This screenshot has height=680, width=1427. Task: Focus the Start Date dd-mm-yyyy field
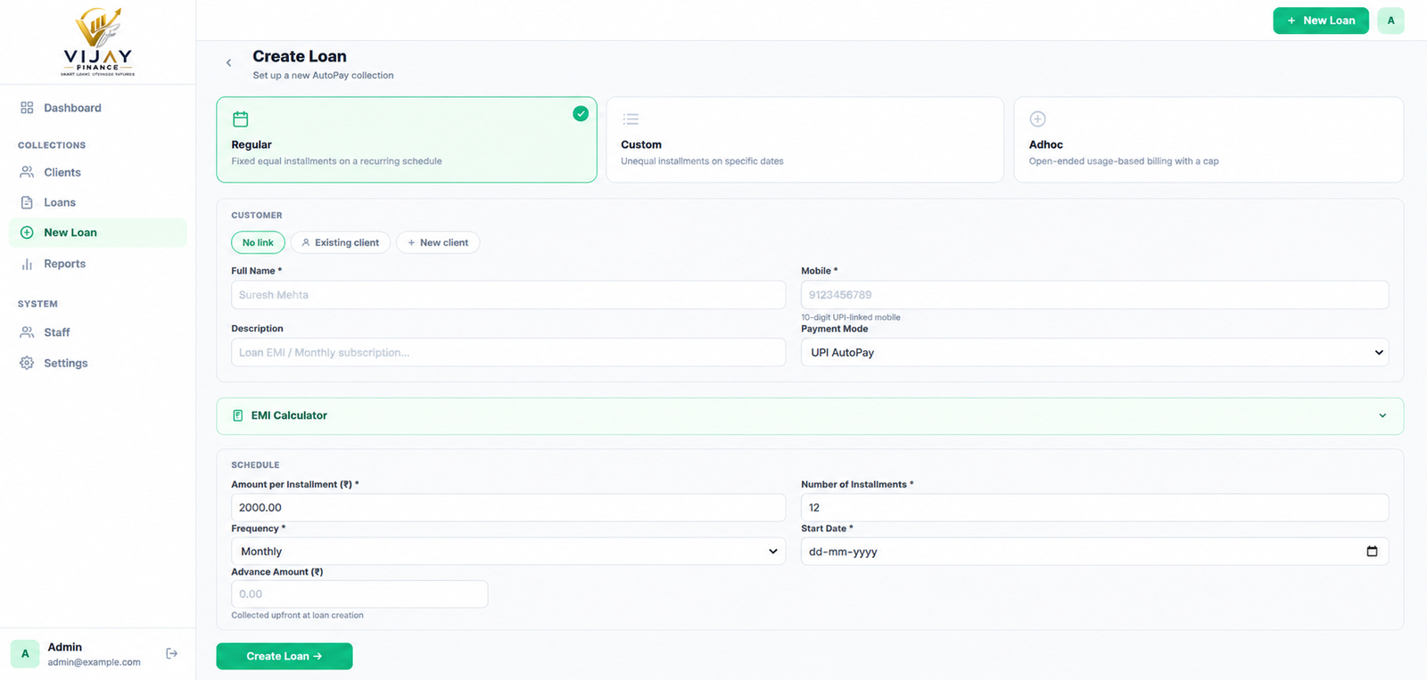click(1094, 552)
